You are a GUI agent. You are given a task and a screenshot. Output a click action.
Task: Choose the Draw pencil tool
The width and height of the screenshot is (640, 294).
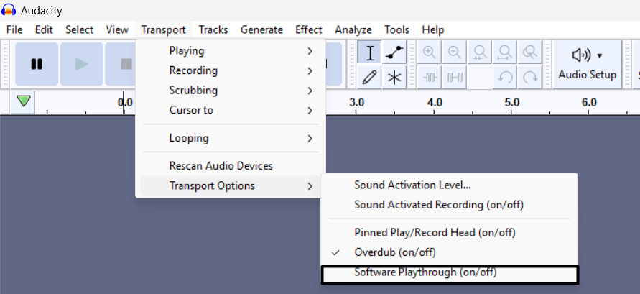(370, 77)
